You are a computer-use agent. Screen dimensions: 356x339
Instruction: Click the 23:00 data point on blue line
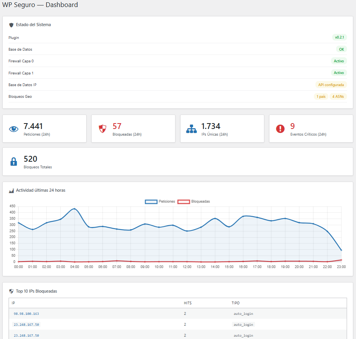pyautogui.click(x=341, y=250)
